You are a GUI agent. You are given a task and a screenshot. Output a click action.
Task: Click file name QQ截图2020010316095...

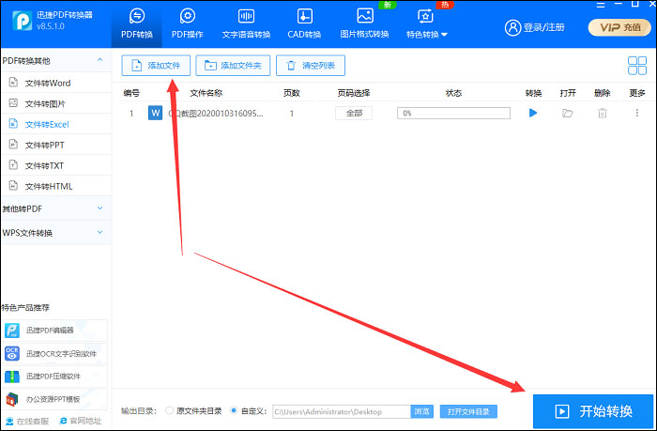click(x=216, y=114)
